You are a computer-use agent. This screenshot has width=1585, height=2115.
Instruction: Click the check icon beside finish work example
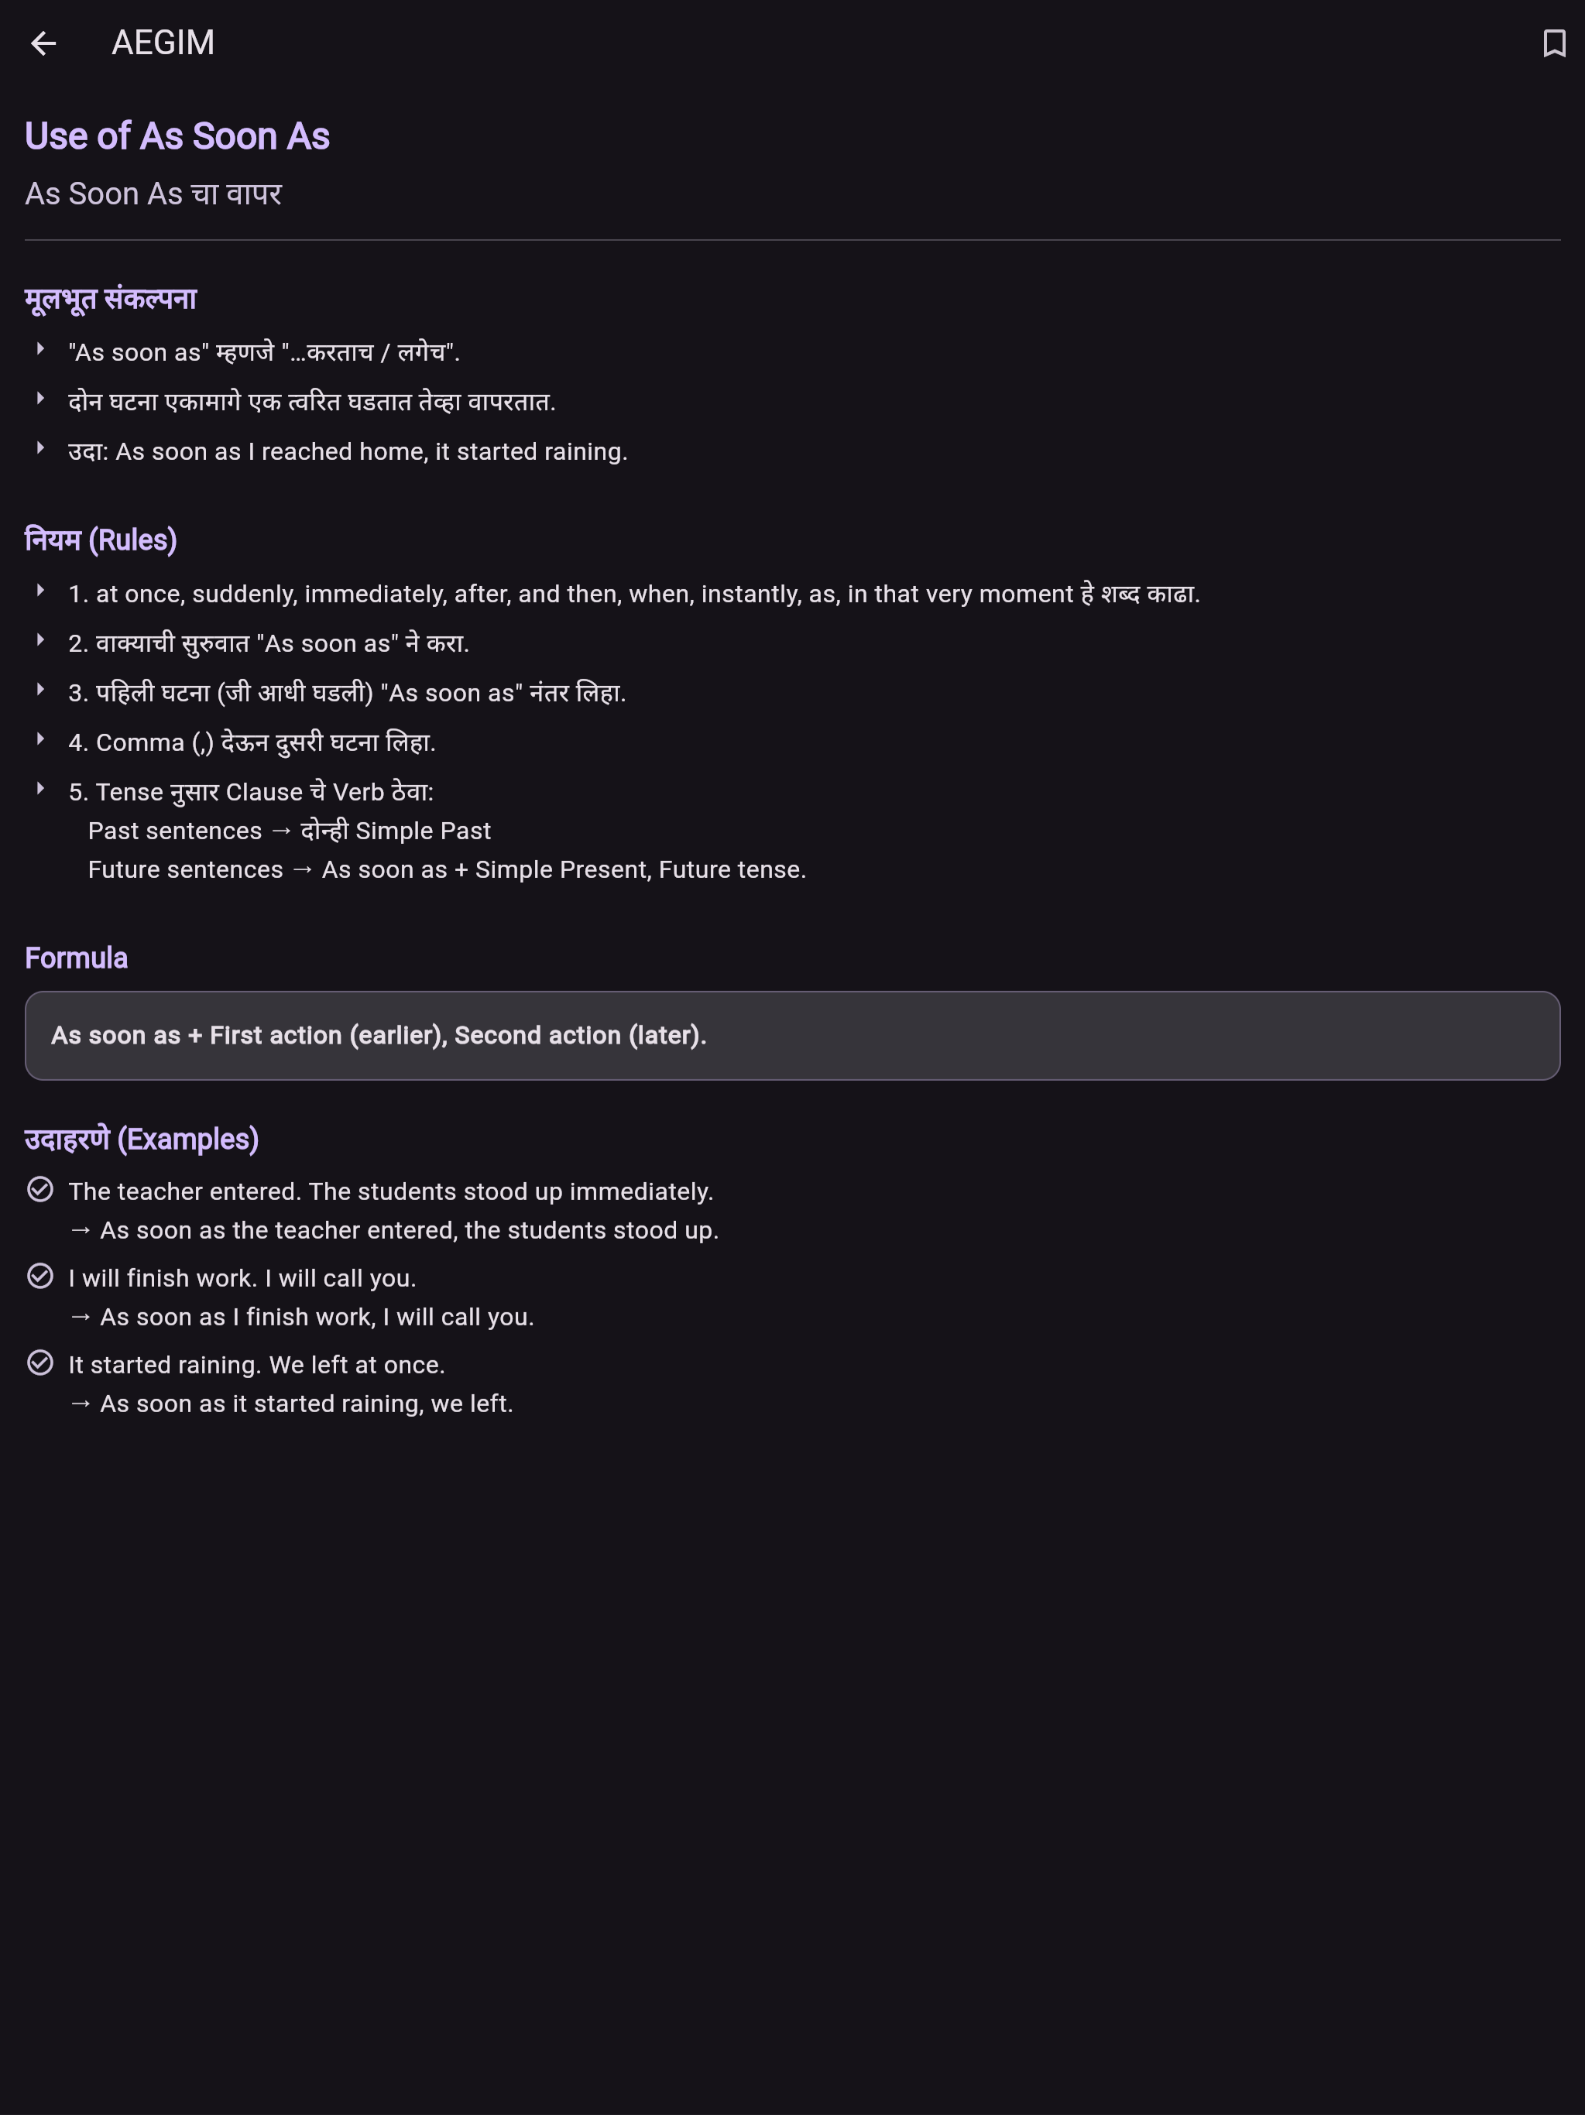tap(40, 1277)
